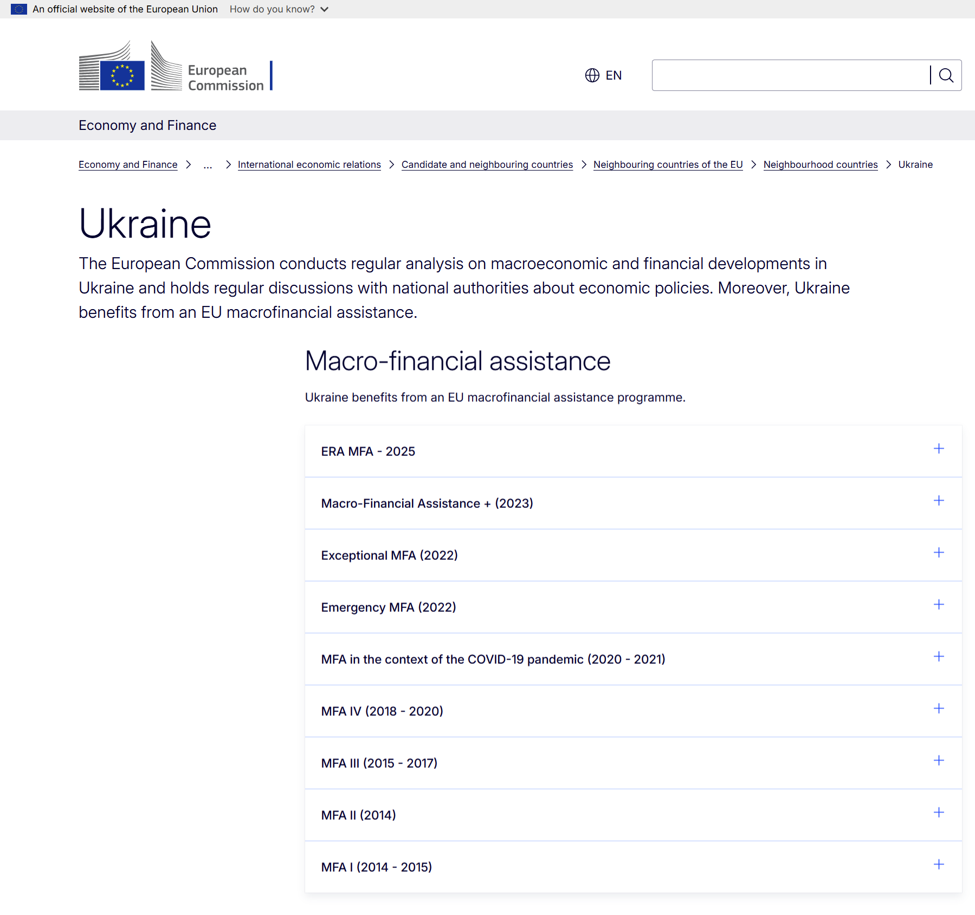Open the Candidate and neighbouring countries link
Screen dimensions: 975x915
click(x=487, y=165)
